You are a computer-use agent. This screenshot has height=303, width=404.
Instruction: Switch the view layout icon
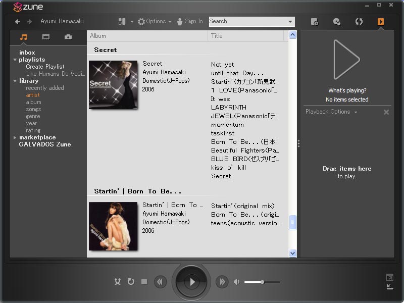122,21
